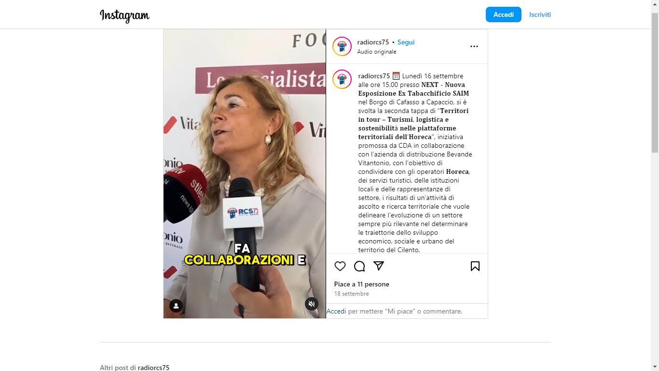The width and height of the screenshot is (659, 371).
Task: Open the three-dot more options menu
Action: (x=474, y=46)
